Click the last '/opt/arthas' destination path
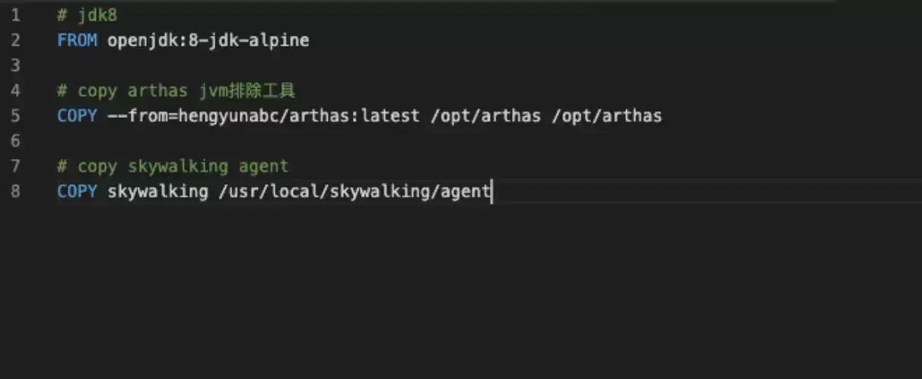The width and height of the screenshot is (922, 379). (606, 116)
